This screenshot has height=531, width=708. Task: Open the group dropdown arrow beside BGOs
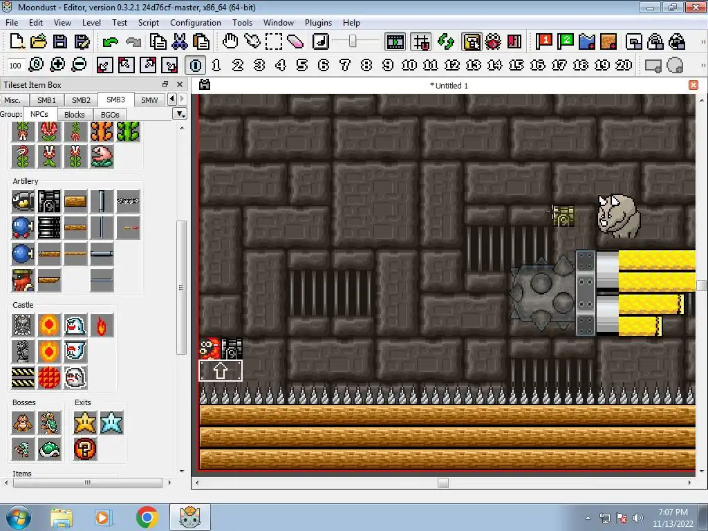point(180,114)
